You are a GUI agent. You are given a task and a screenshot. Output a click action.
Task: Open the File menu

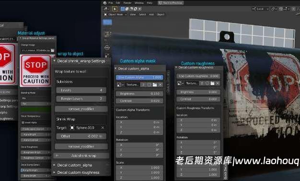(x=111, y=3)
